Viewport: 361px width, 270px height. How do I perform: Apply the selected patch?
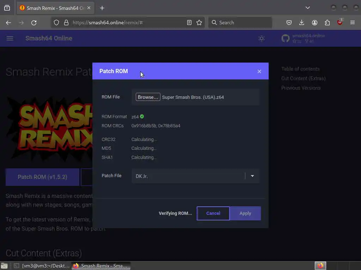[x=245, y=213]
